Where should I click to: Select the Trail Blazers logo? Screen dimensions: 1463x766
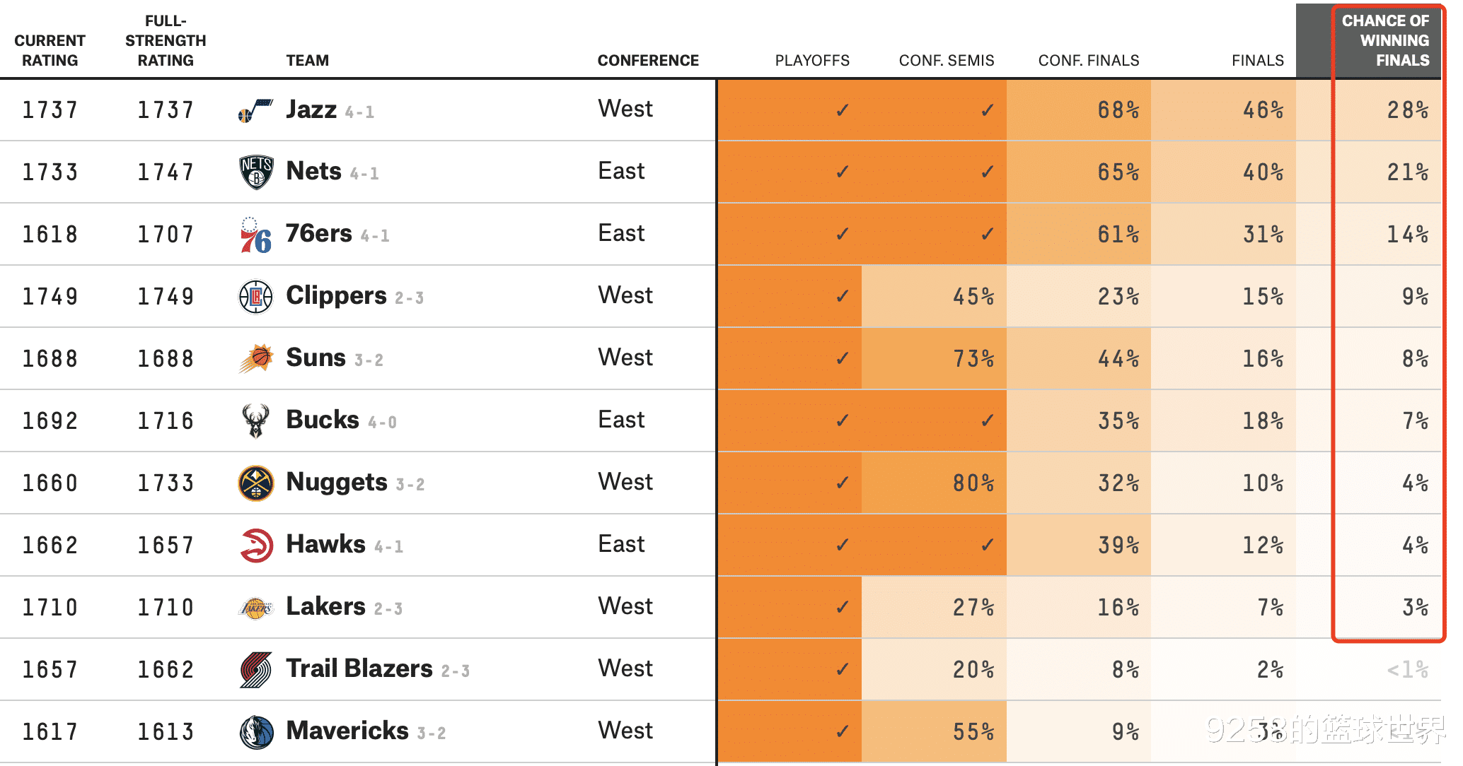click(256, 670)
